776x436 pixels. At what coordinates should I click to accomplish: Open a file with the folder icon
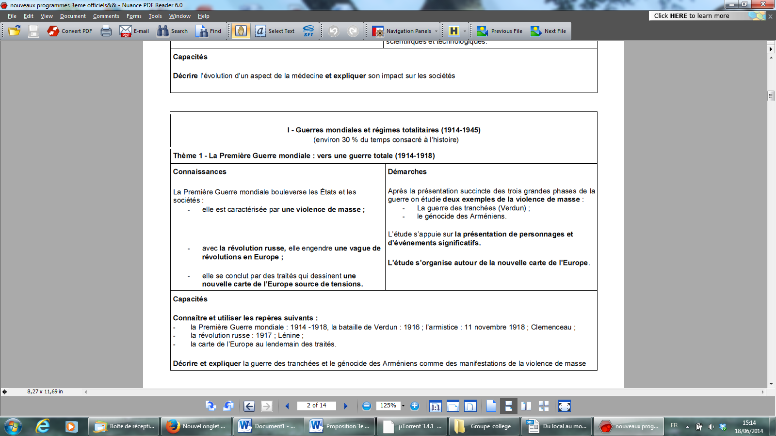[15, 31]
